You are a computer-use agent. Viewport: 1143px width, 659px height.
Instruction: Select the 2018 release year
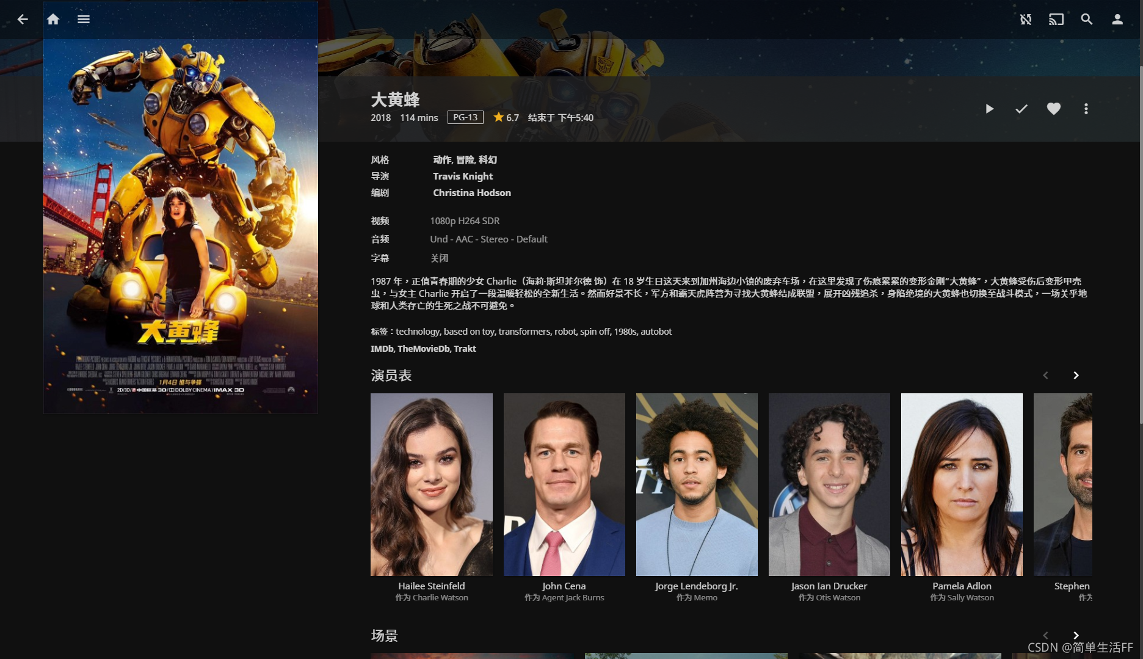coord(380,117)
